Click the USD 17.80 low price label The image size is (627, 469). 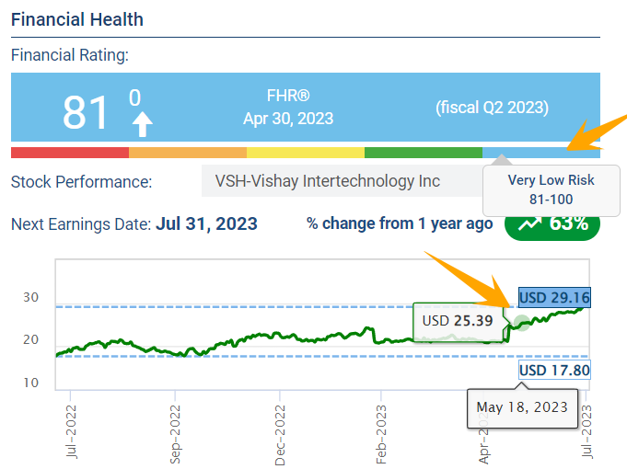pyautogui.click(x=554, y=371)
